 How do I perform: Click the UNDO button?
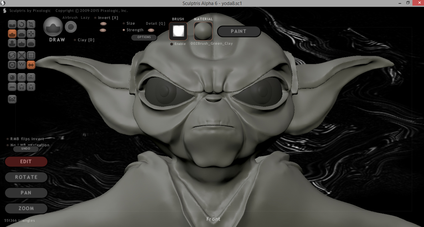(26, 149)
